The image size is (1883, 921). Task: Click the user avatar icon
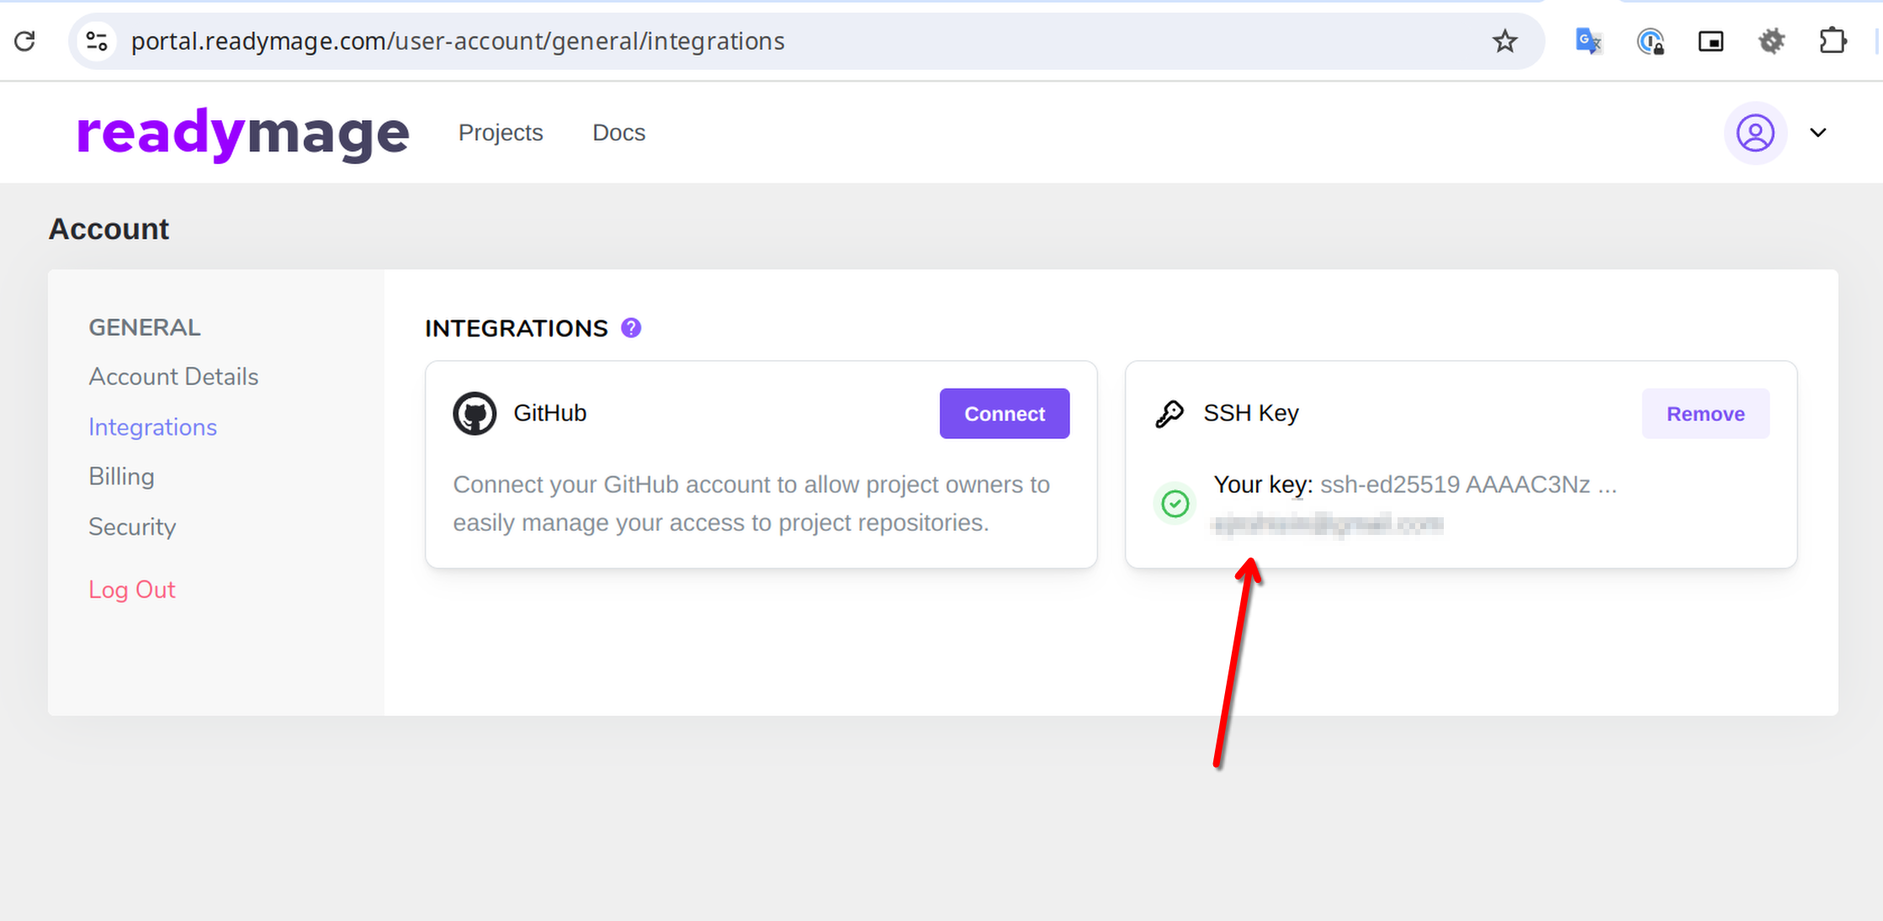point(1755,133)
